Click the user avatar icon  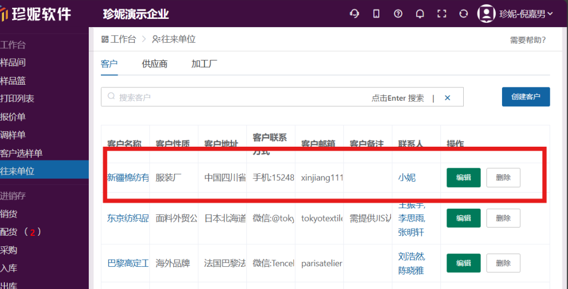coord(486,14)
